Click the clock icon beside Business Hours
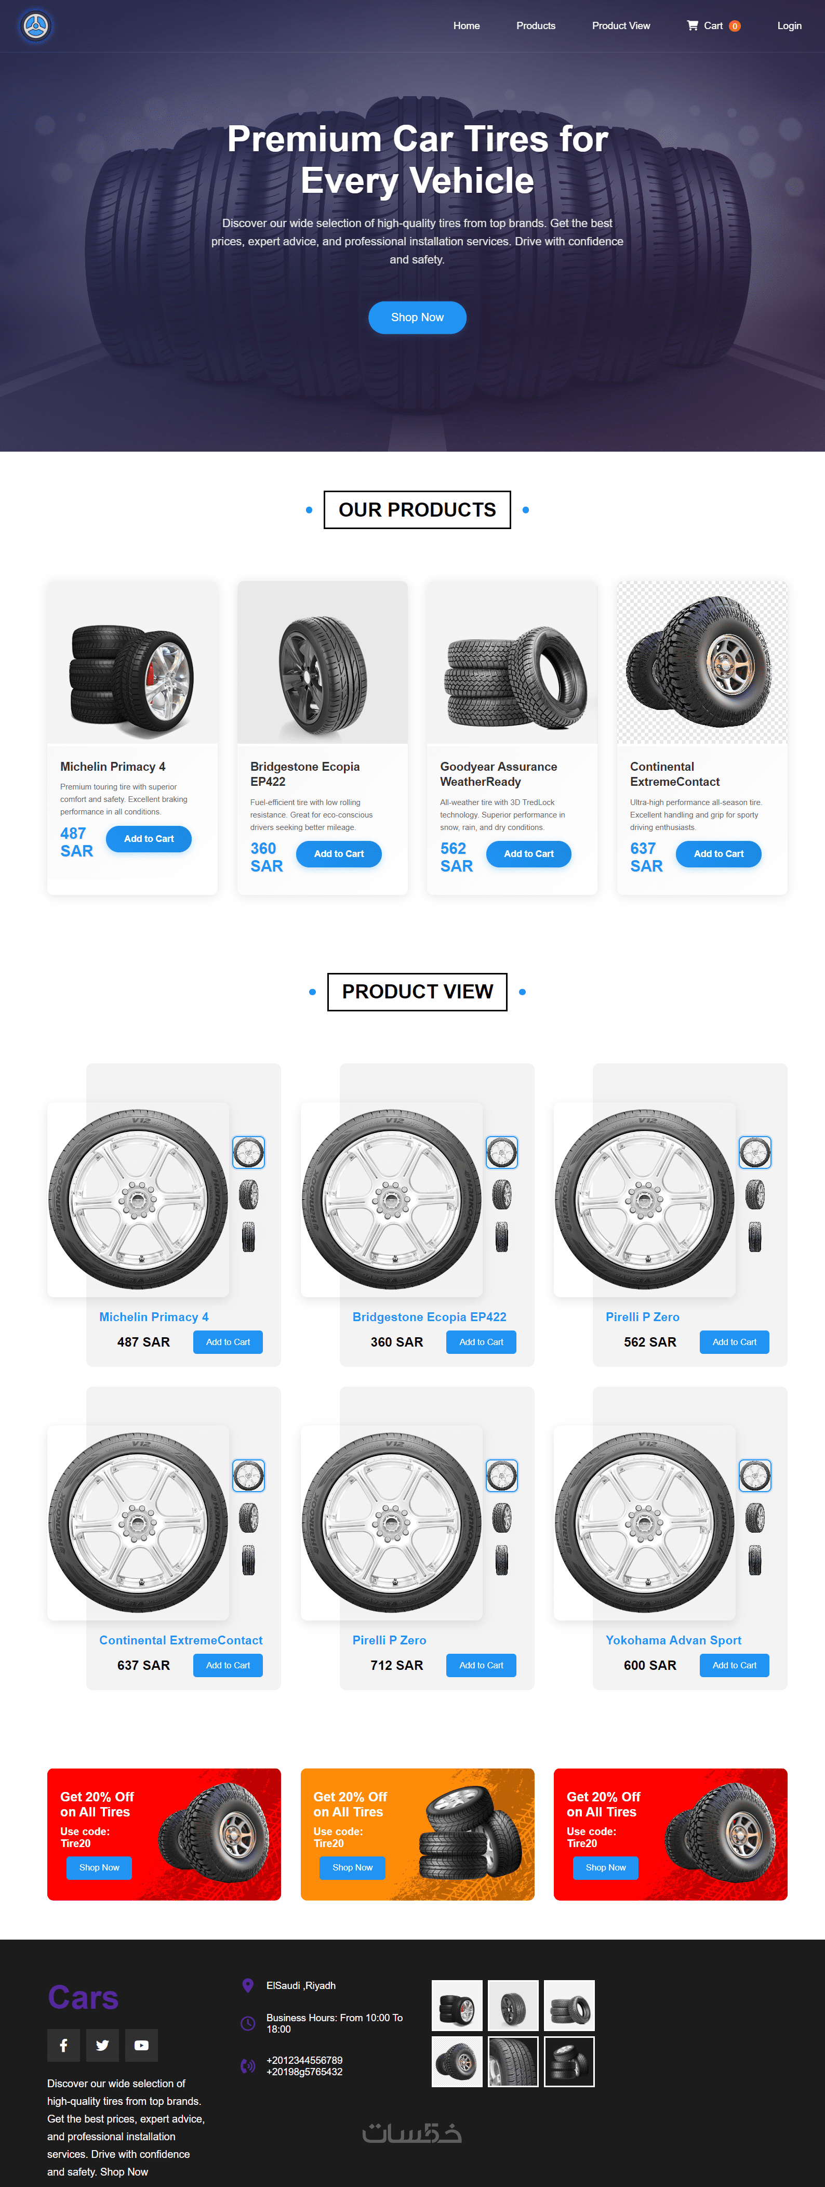 tap(248, 2023)
